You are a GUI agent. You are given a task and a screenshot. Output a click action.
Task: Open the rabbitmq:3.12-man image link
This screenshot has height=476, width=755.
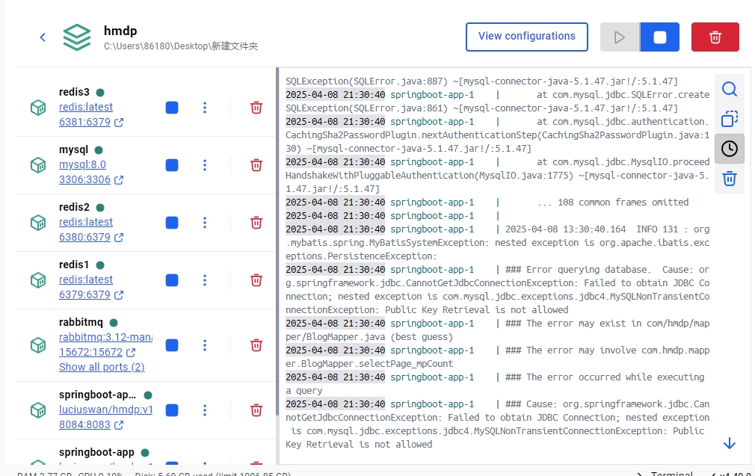click(105, 337)
